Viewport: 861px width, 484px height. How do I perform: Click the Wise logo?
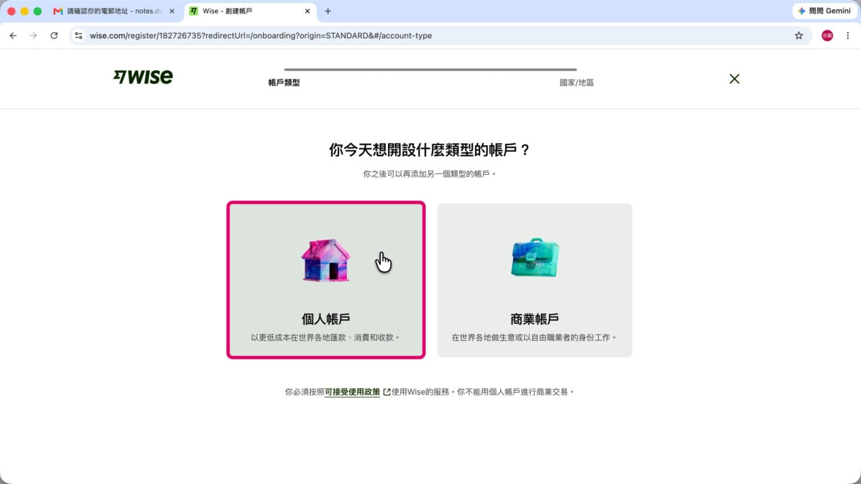point(143,77)
